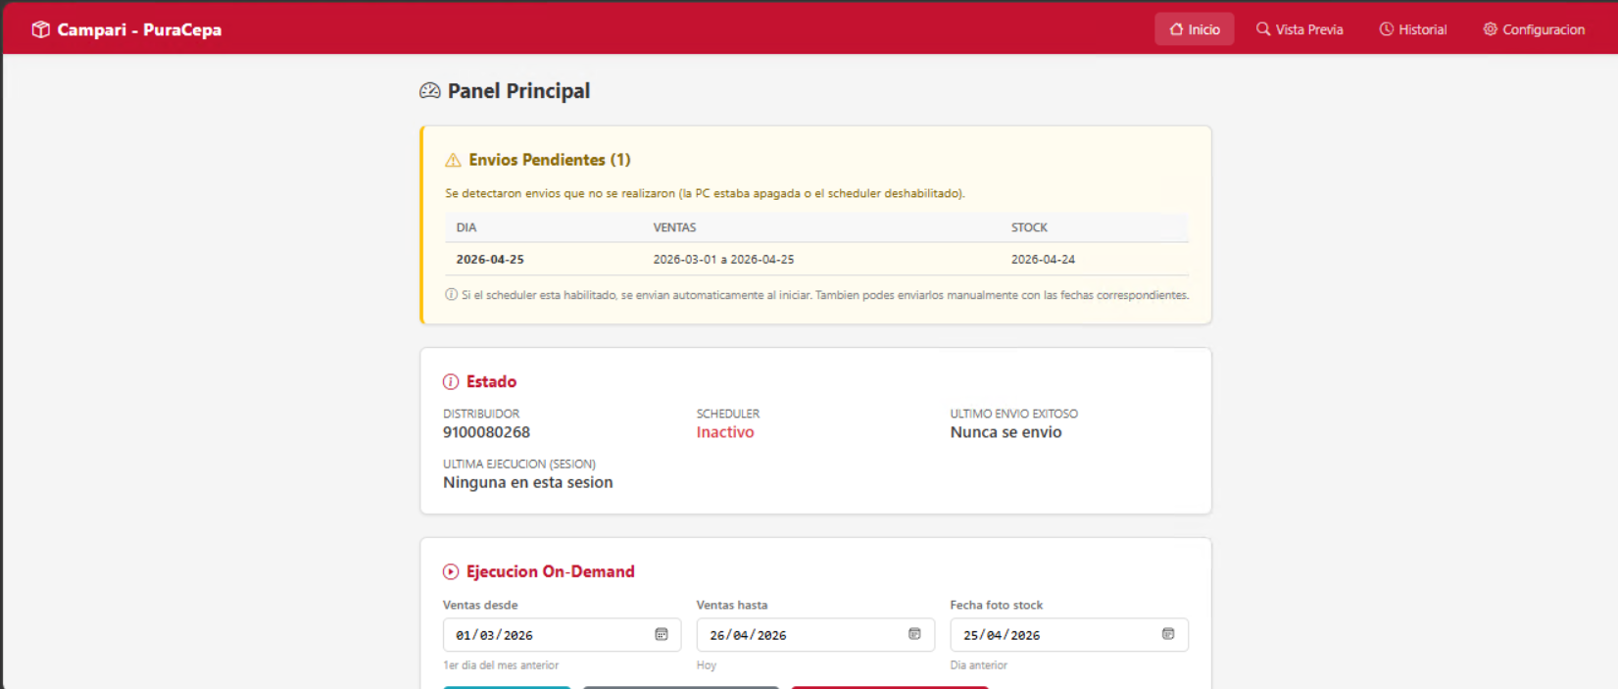Click the Ninguna en esta sesion value

click(x=527, y=482)
